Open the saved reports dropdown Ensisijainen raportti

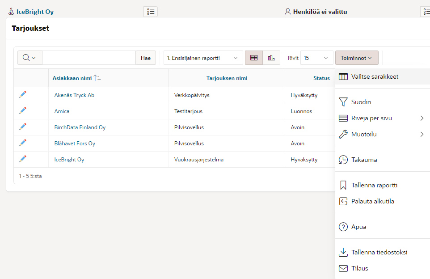pos(203,58)
